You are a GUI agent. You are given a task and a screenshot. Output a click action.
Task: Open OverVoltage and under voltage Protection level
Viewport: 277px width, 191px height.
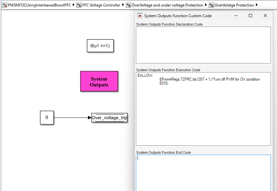(167, 5)
